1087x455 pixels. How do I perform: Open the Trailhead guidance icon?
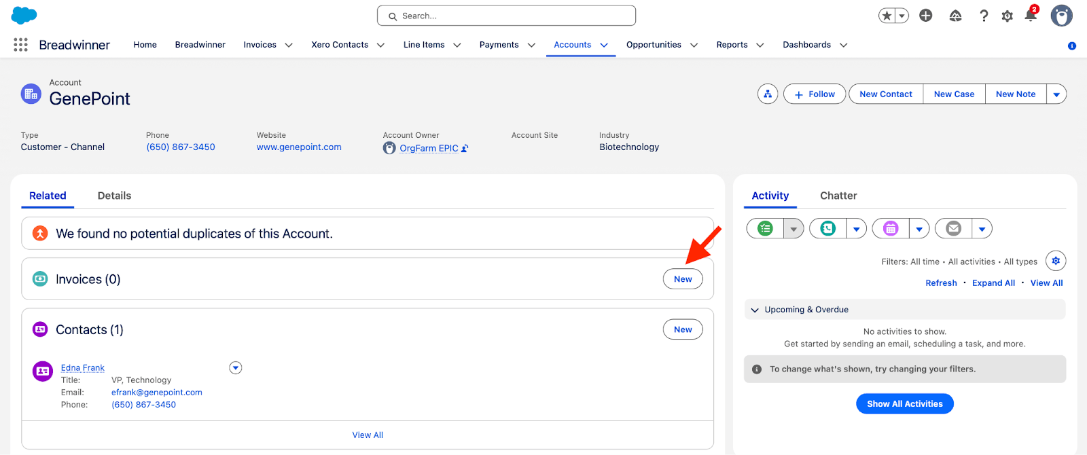point(955,16)
